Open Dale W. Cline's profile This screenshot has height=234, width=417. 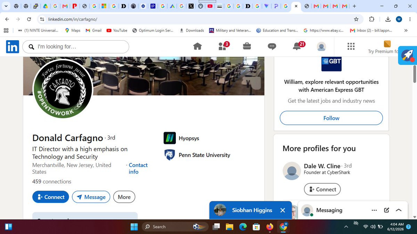click(322, 166)
